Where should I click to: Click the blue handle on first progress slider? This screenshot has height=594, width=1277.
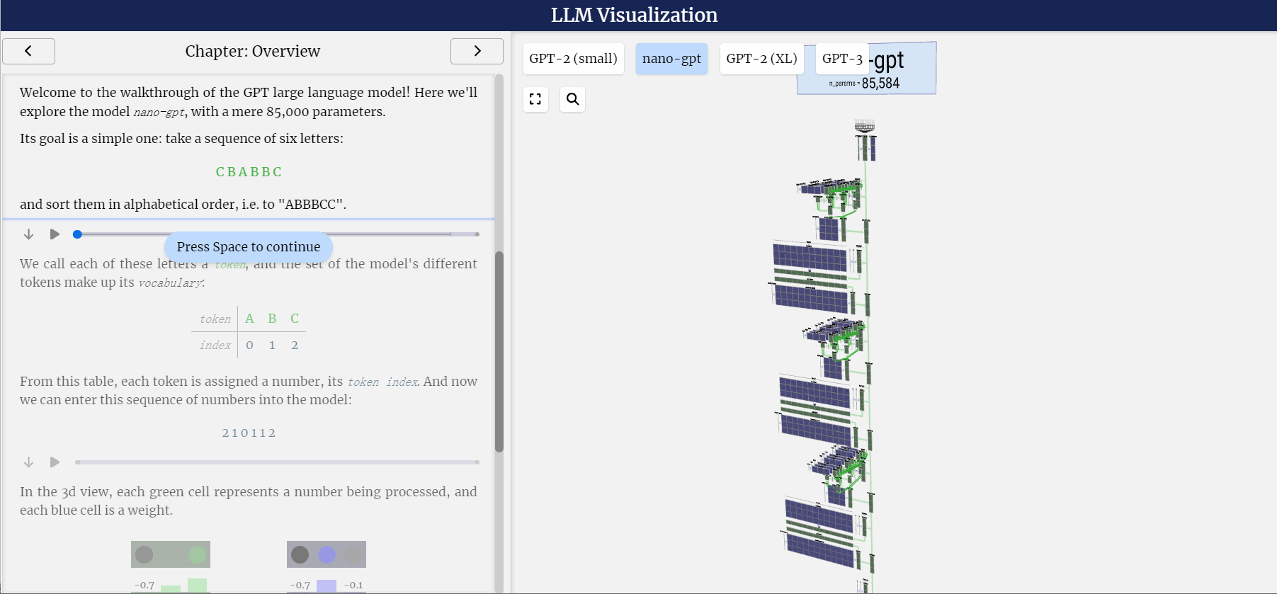(77, 234)
